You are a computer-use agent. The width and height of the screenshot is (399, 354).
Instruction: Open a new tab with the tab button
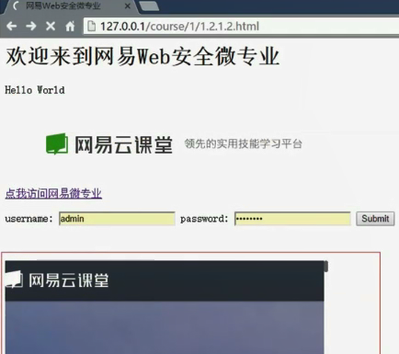point(149,6)
